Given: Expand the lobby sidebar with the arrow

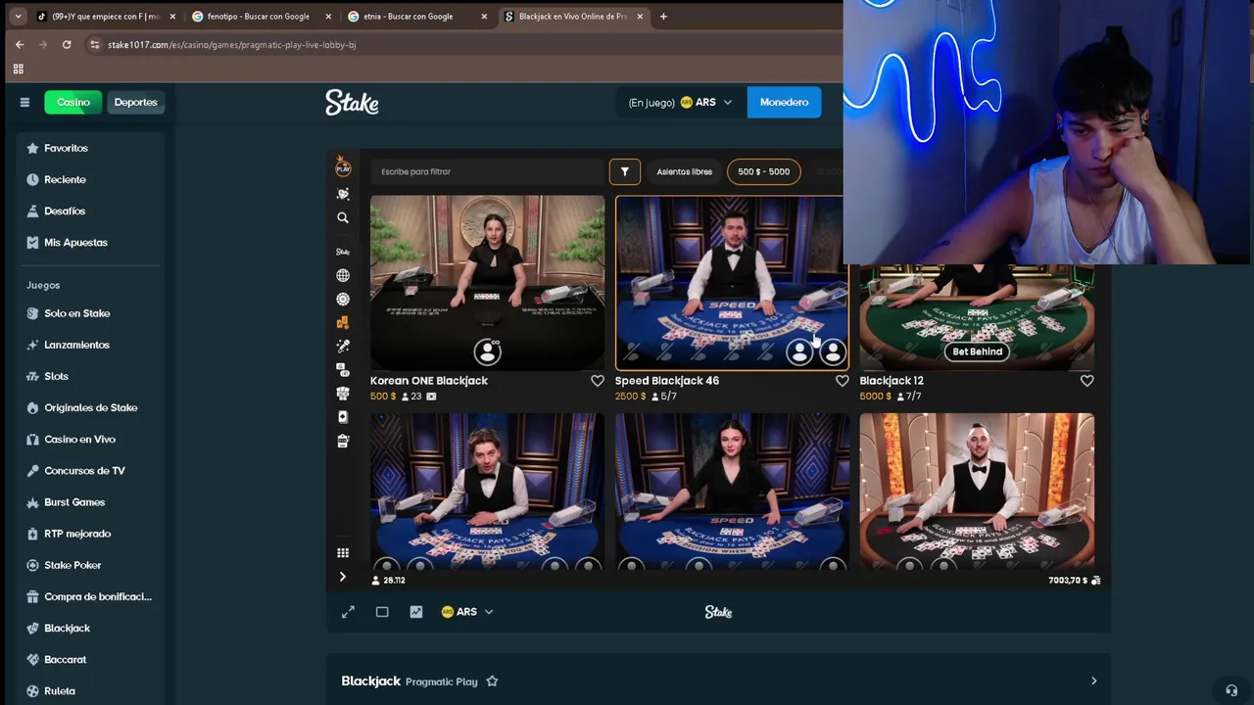Looking at the screenshot, I should (343, 577).
